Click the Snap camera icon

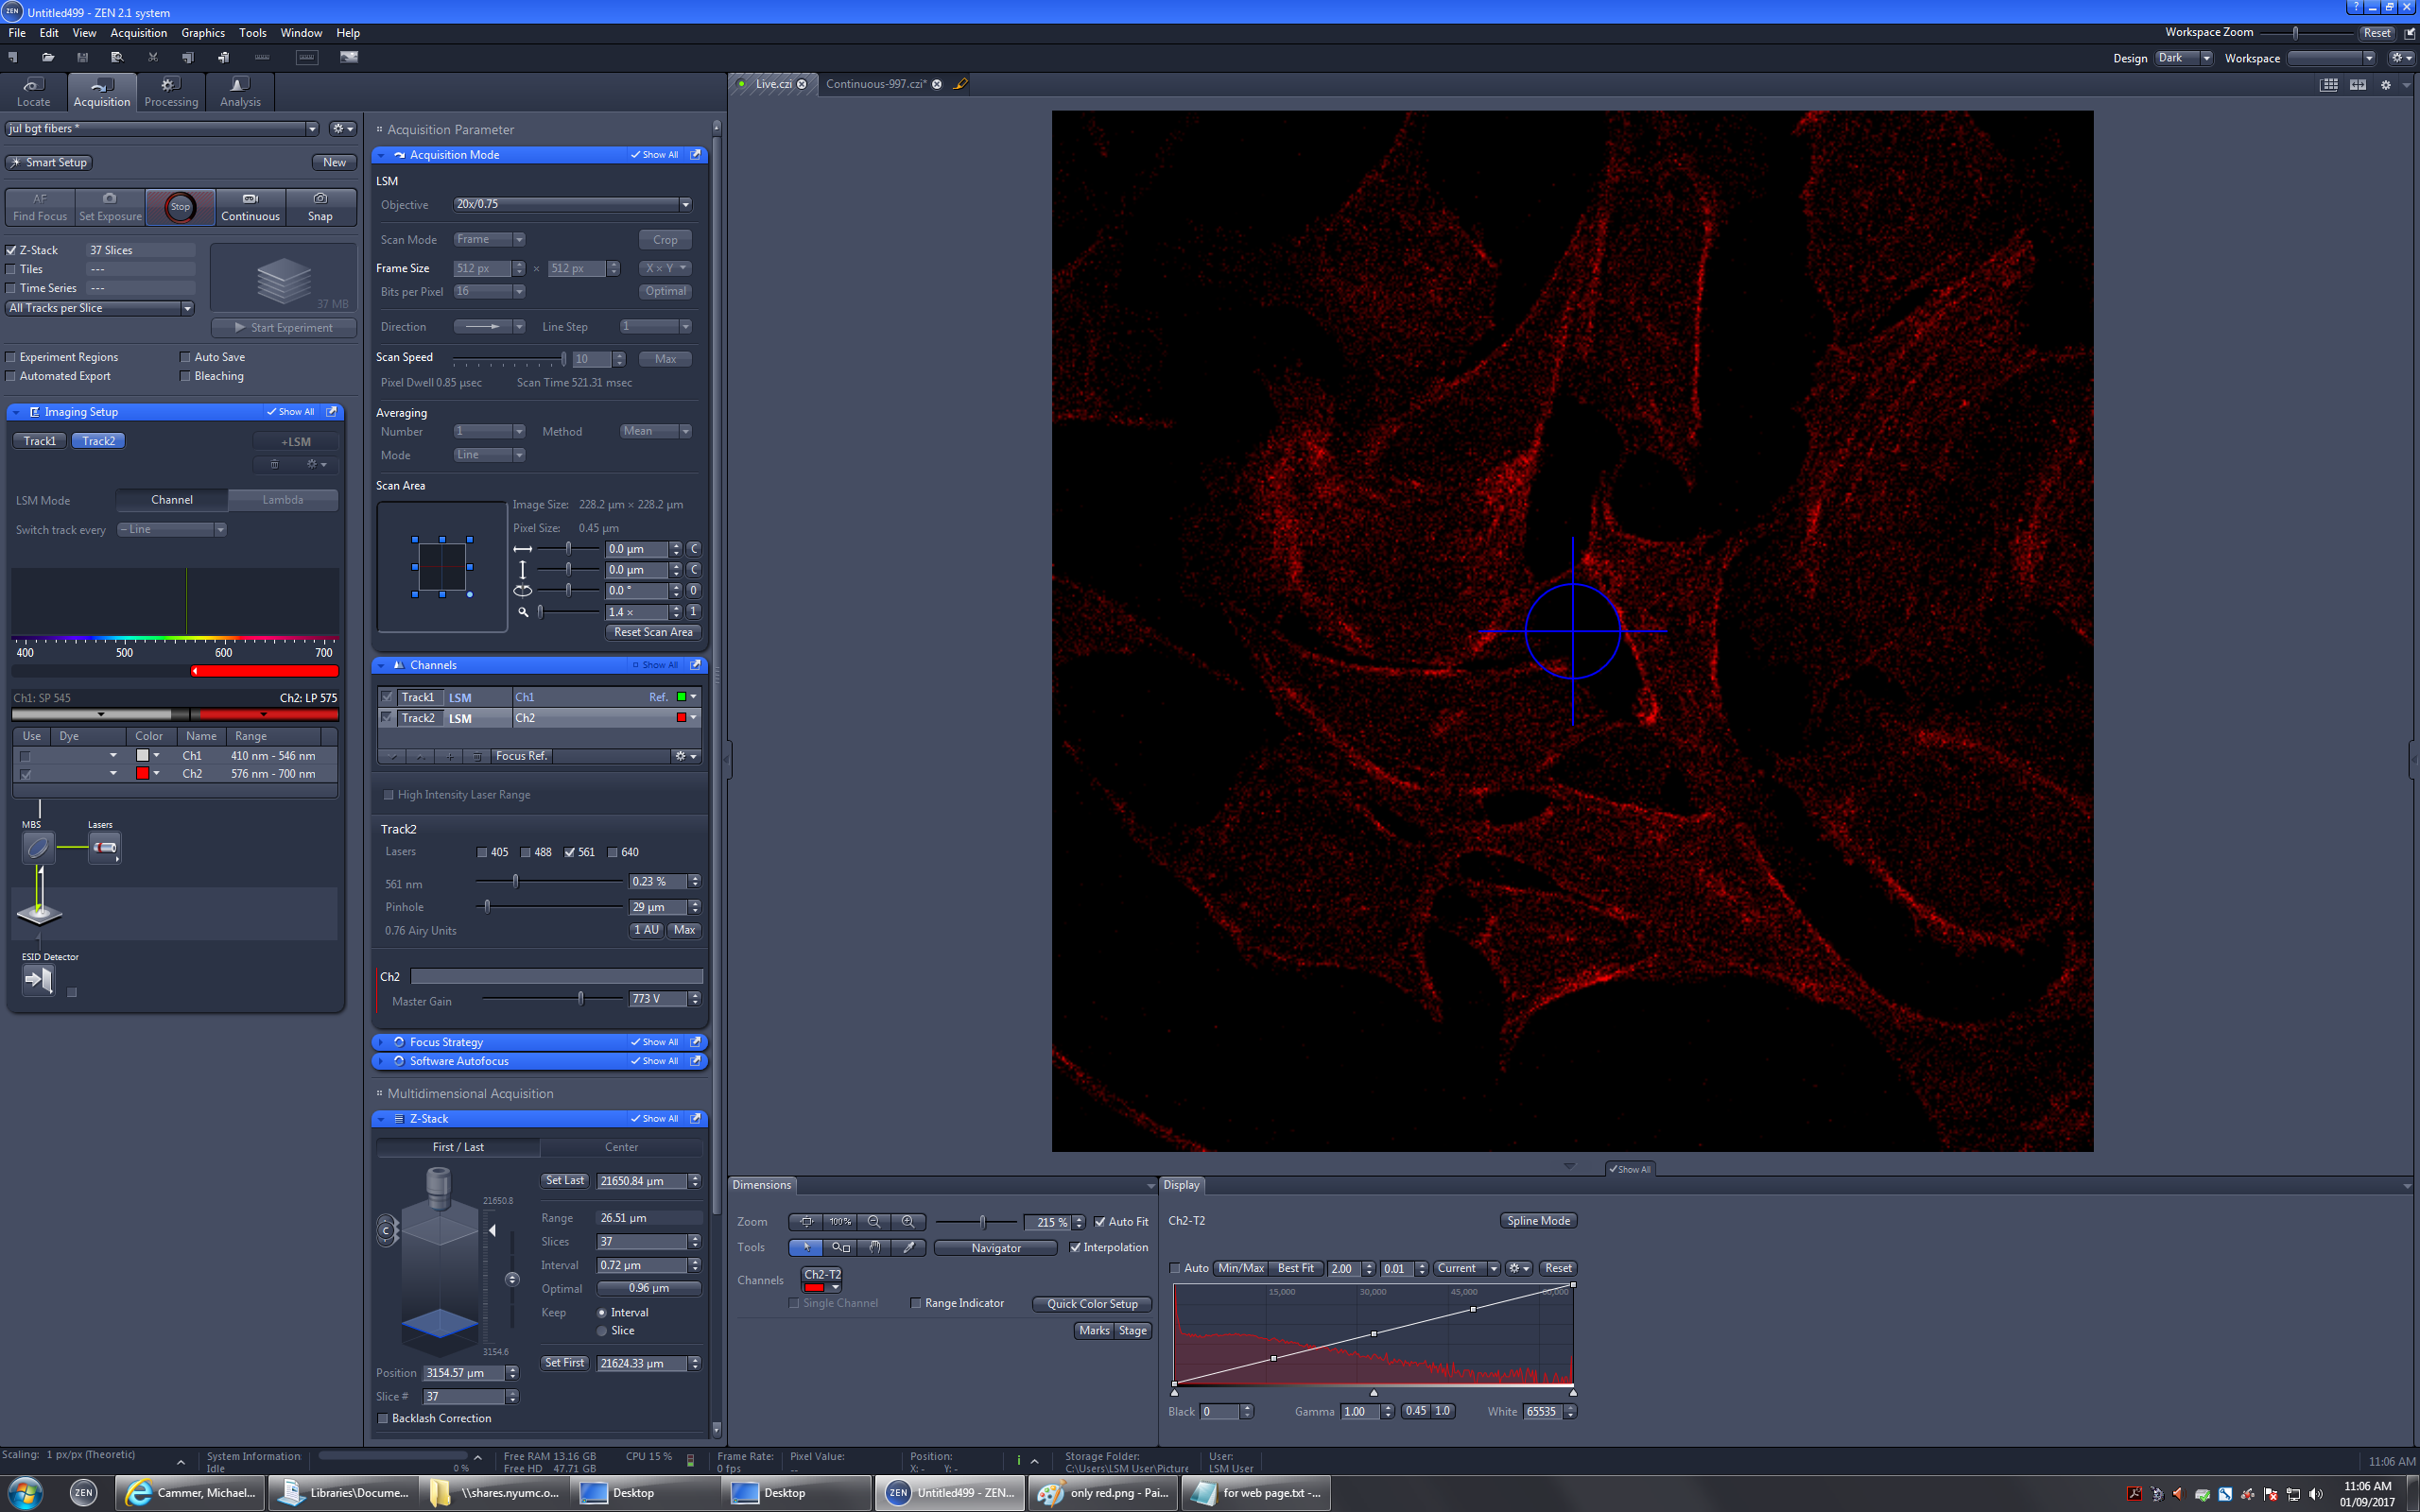320,199
